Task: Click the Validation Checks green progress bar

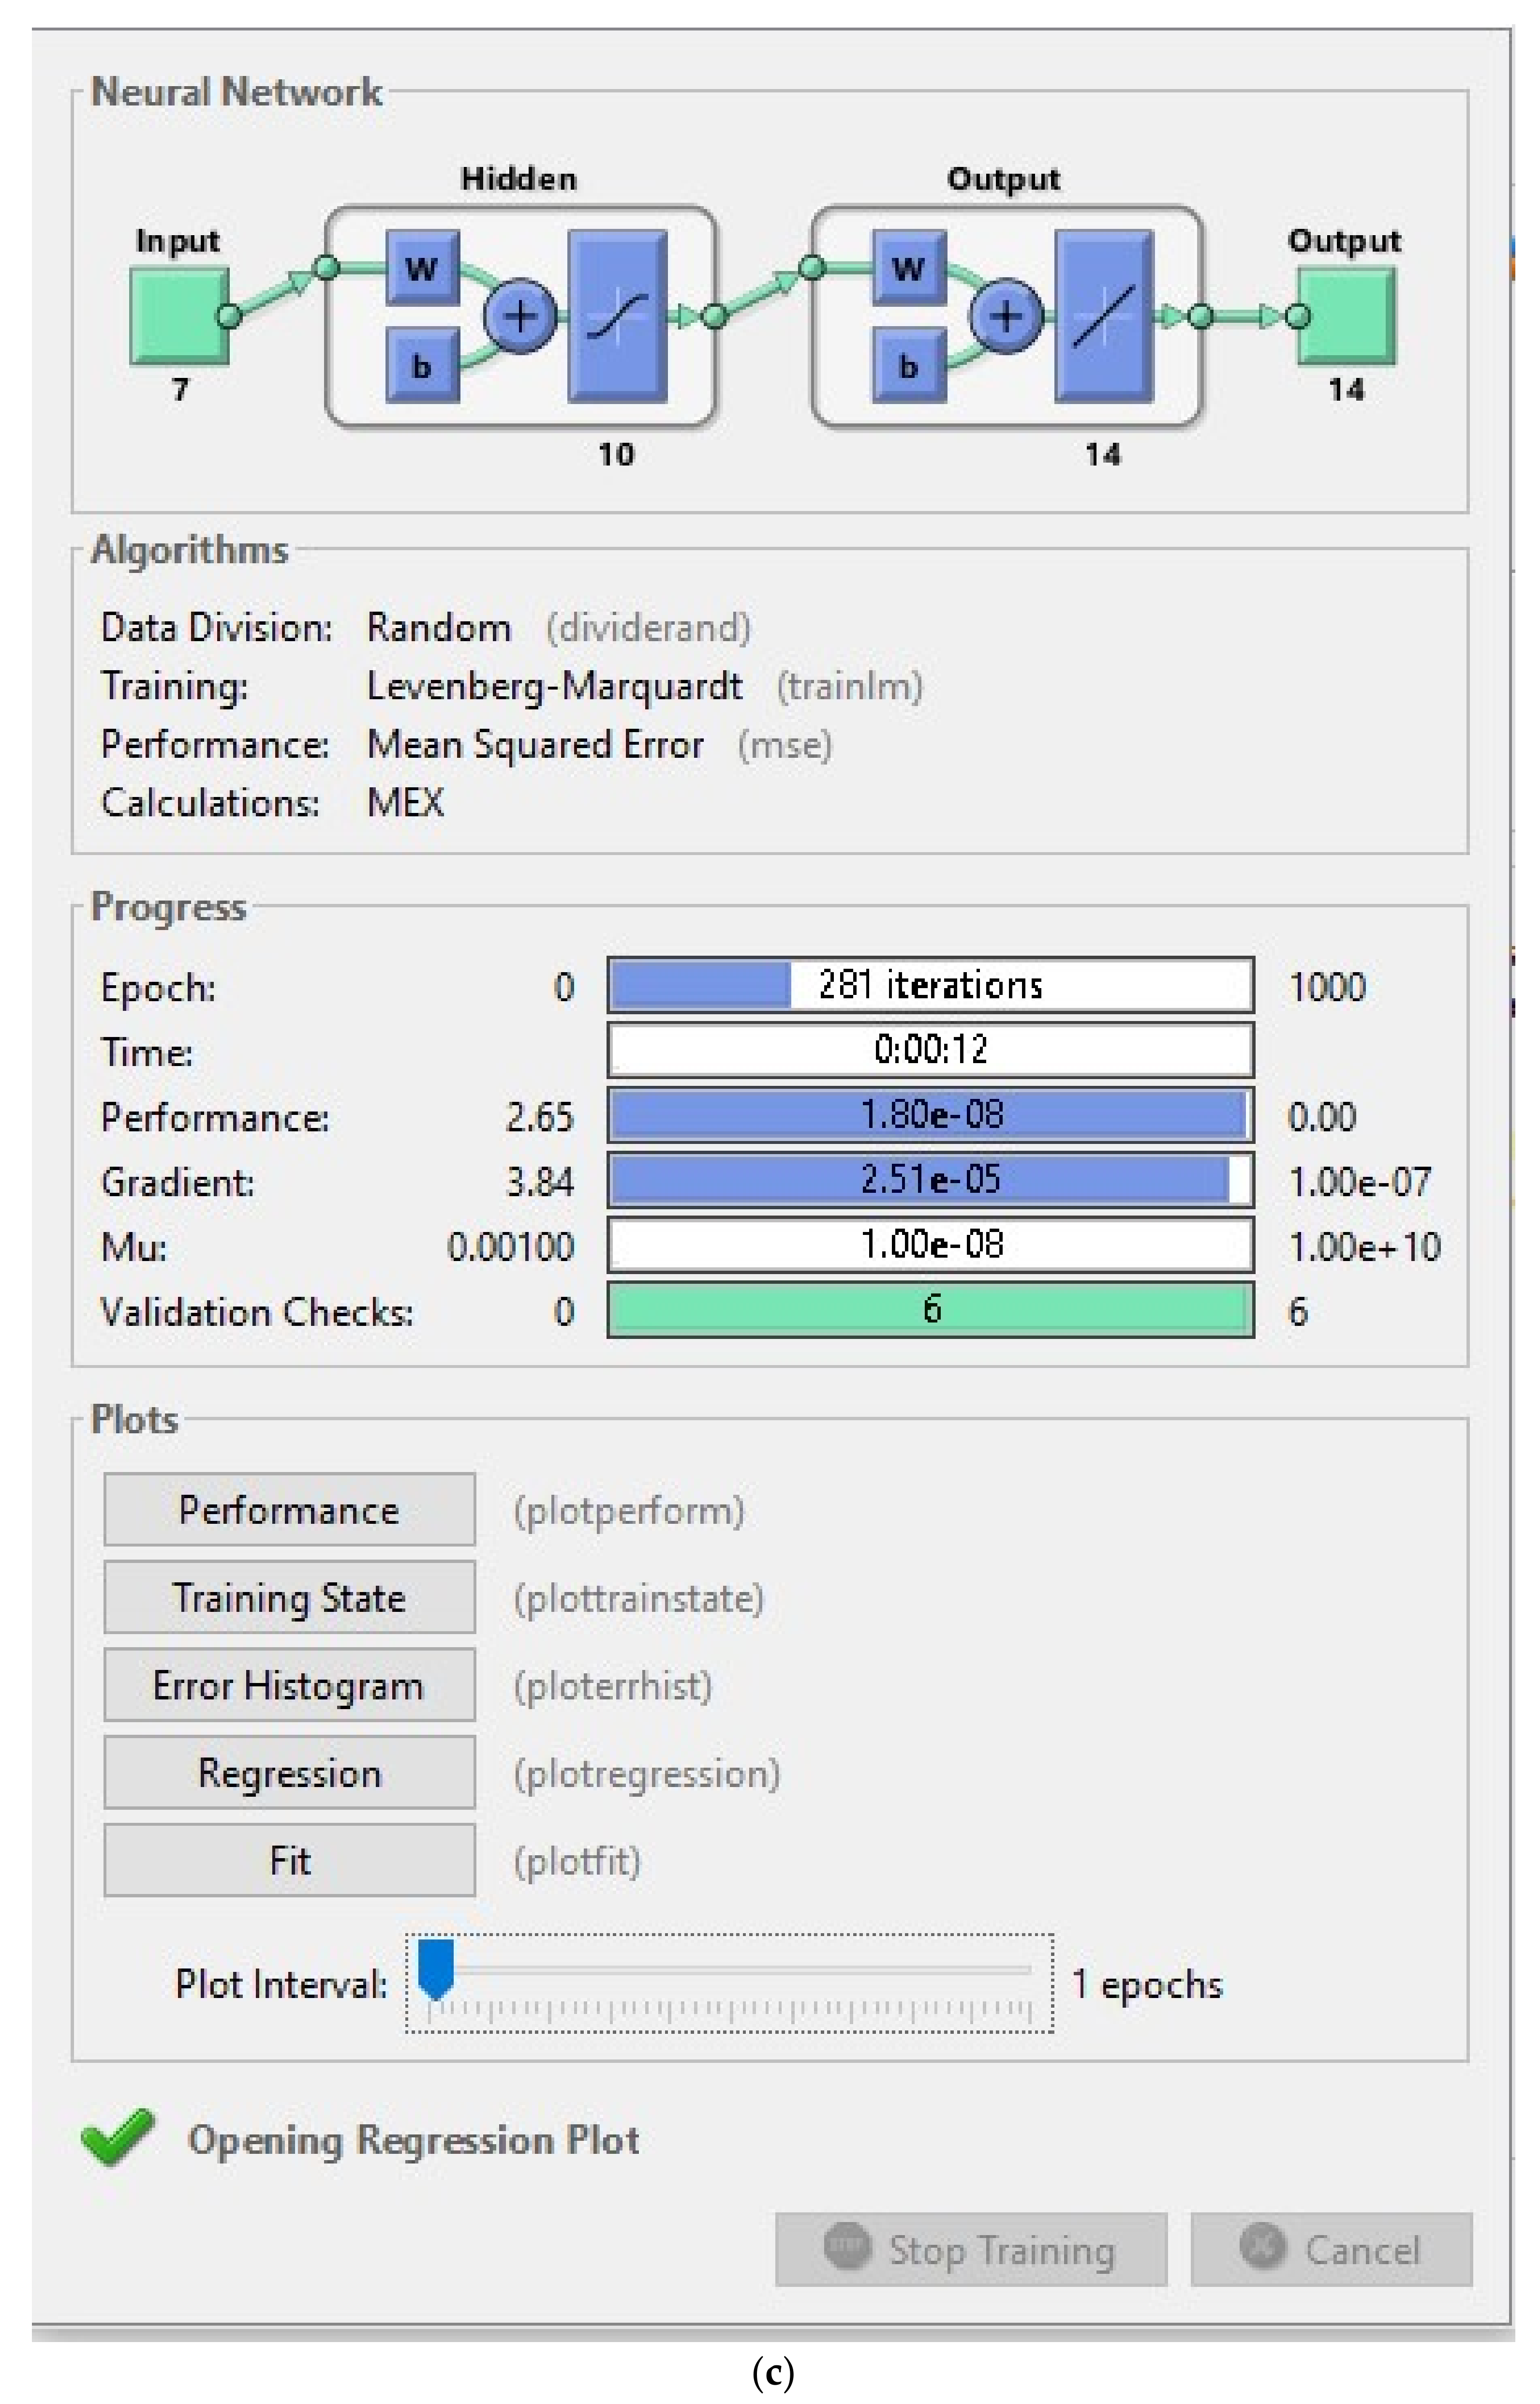Action: 930,1309
